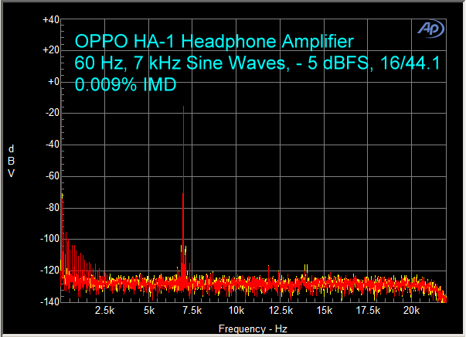The image size is (466, 337).
Task: Click the -60 label on the vertical axis
Action: tap(50, 176)
